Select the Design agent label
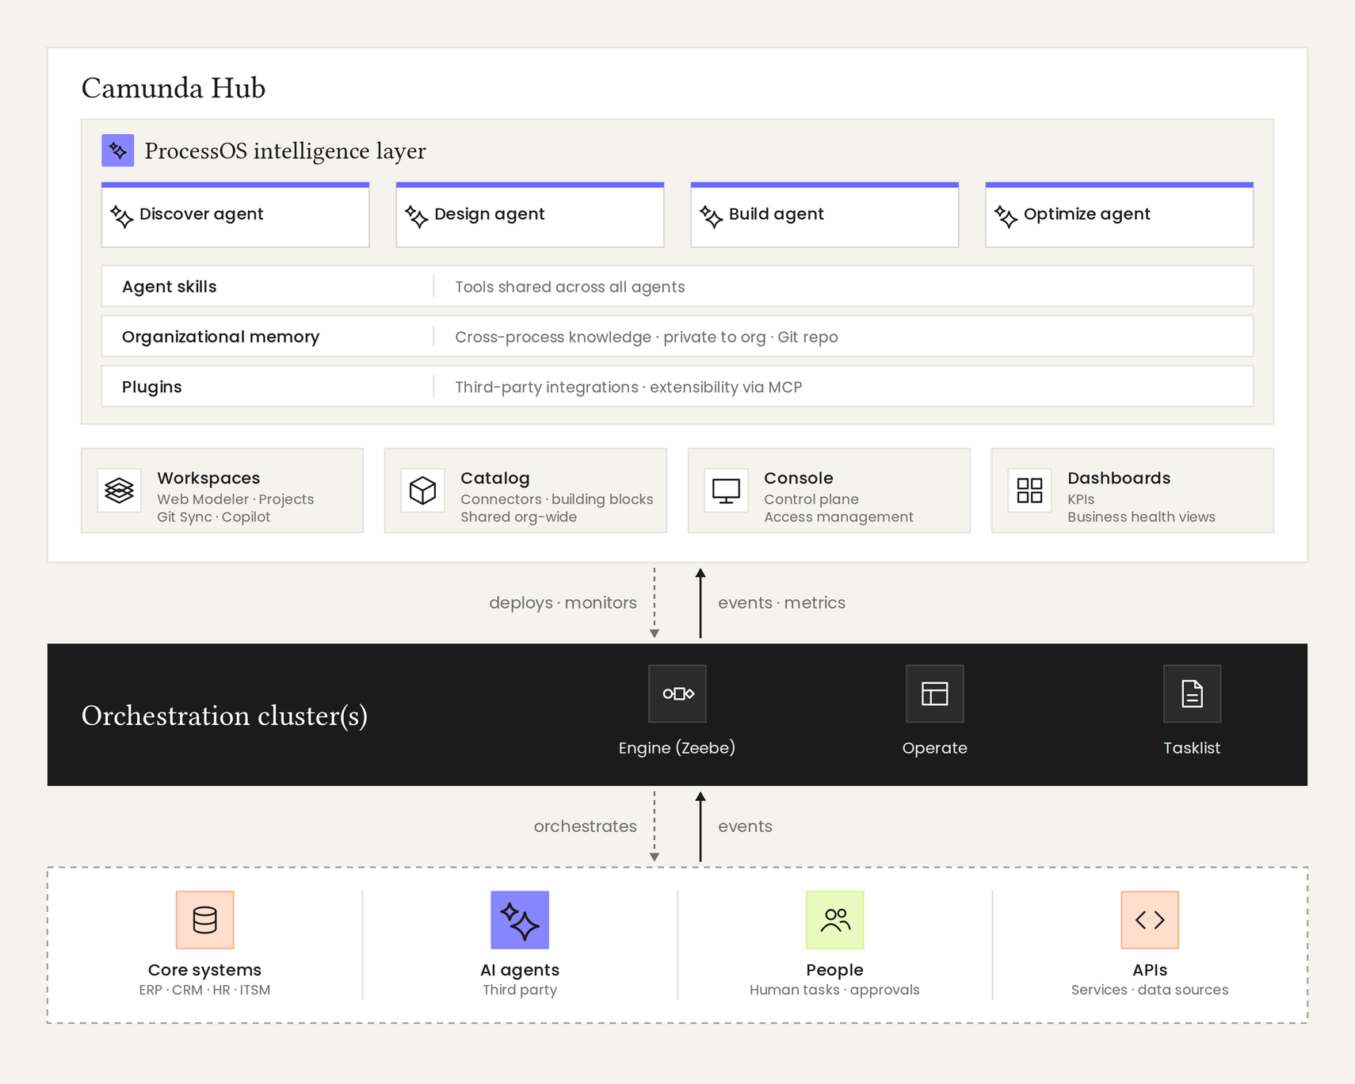The width and height of the screenshot is (1355, 1084). click(x=490, y=214)
